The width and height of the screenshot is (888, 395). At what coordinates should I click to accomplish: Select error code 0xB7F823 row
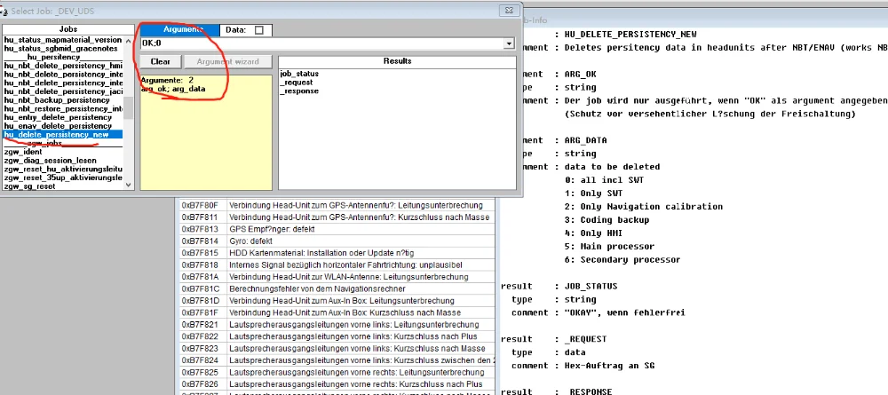pos(337,348)
